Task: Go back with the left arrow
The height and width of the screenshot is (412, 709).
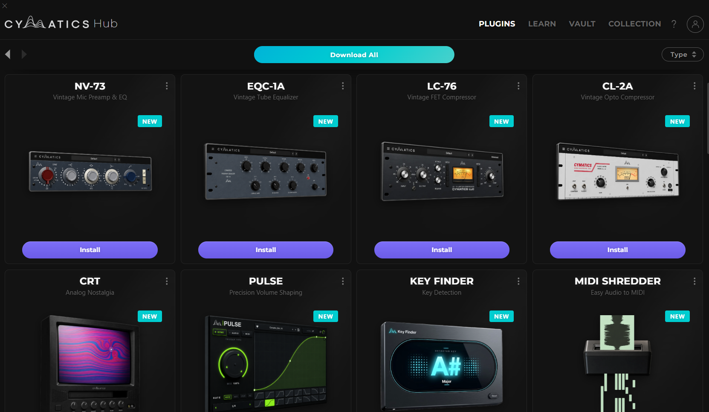Action: click(8, 54)
